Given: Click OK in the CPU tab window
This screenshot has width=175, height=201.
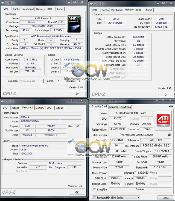Looking at the screenshot, I should tap(78, 94).
